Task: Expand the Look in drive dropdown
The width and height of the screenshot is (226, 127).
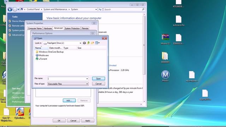Action: 80,43
